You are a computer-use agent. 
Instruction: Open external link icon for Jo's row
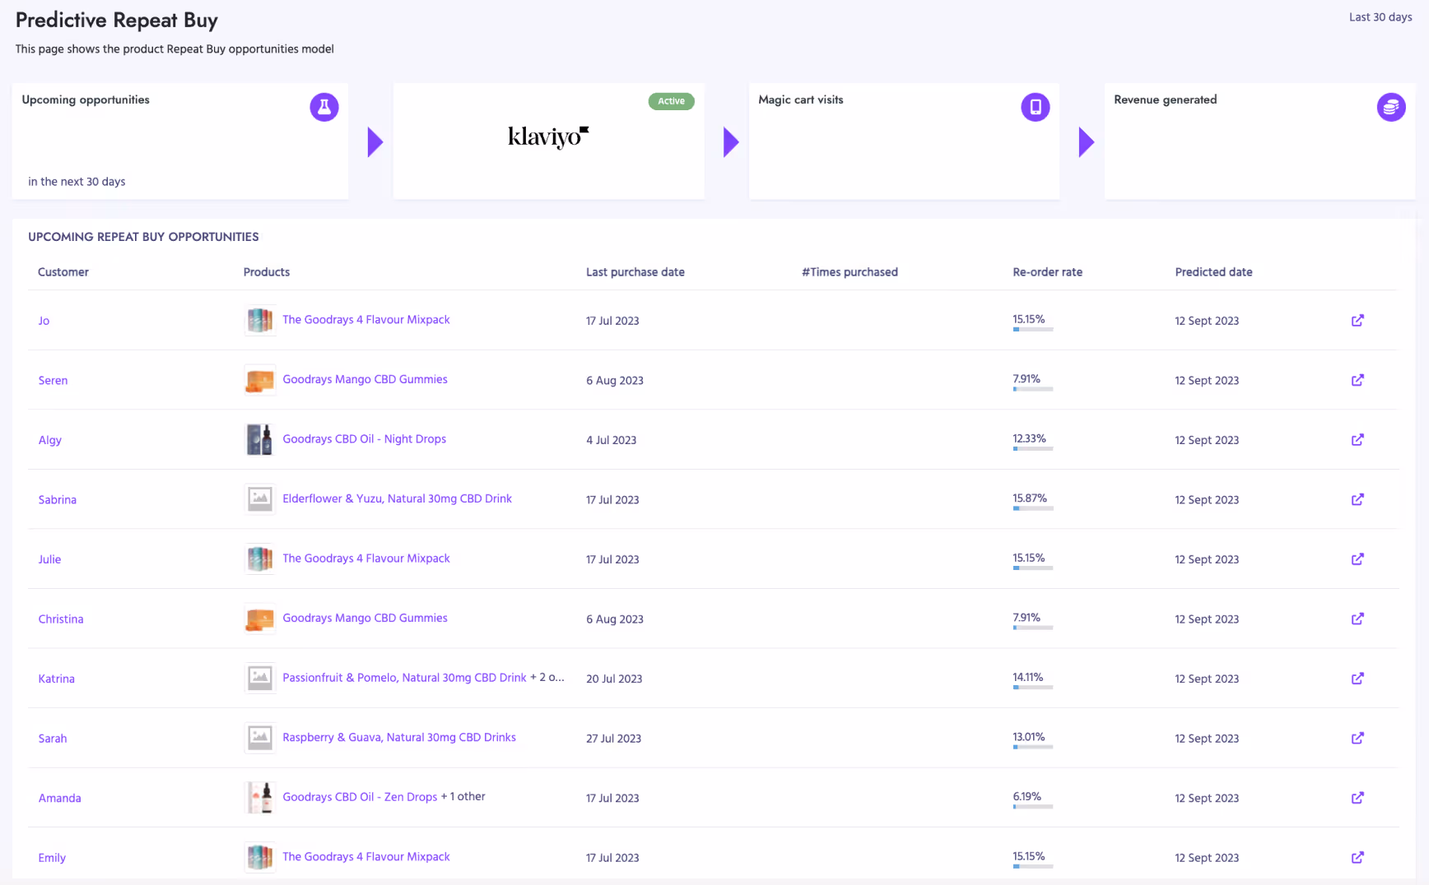1357,320
